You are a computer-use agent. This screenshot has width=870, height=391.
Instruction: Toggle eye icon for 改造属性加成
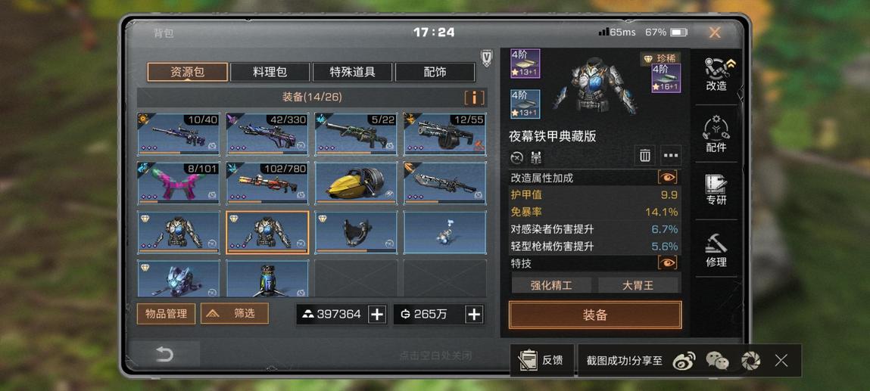668,177
